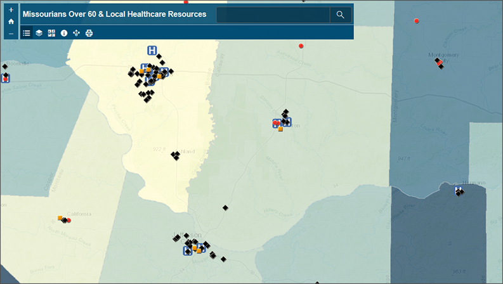Screen dimensions: 503x284
Task: Zoom in using the plus button
Action: (11, 10)
